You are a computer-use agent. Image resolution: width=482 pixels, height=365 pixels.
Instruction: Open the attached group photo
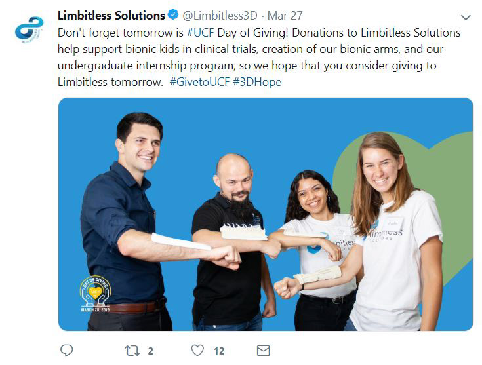(266, 214)
